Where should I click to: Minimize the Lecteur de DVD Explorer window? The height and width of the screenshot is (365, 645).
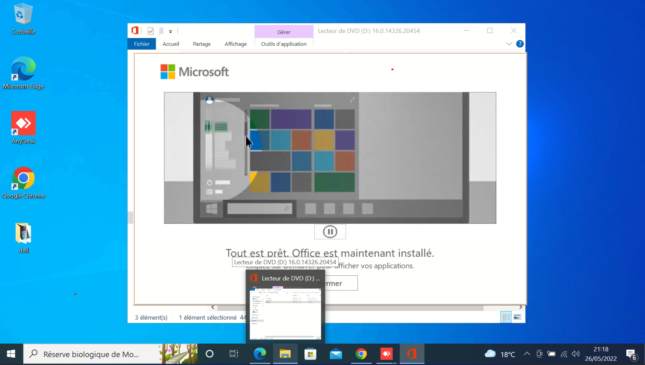point(466,31)
